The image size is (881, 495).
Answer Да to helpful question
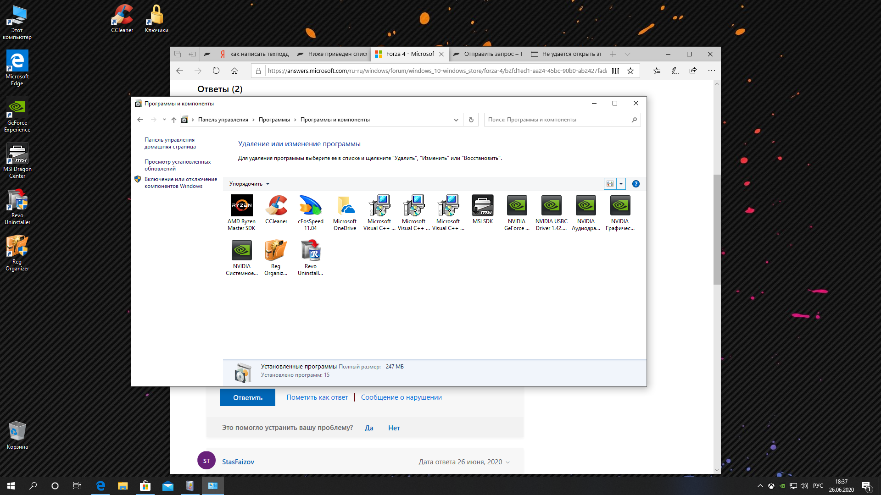[x=369, y=428]
